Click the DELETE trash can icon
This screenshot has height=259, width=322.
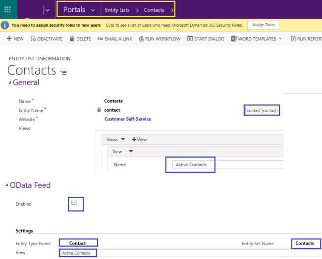tap(72, 39)
